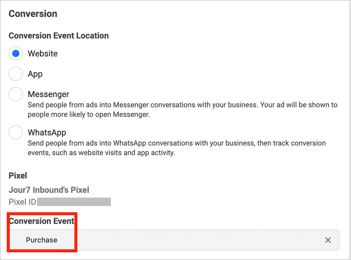Click the Conversion Event Location heading
This screenshot has width=351, height=260.
(x=58, y=36)
